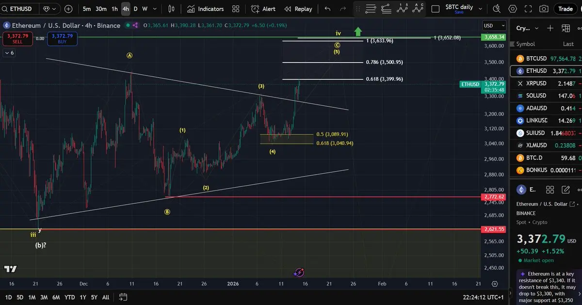Select XRPUSD in the watchlist
Screen dimensions: 582x305
pos(546,83)
